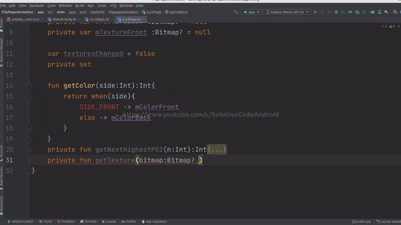Open the Resource Manager side panel
Screen dimensions: 401x225
[1, 52]
